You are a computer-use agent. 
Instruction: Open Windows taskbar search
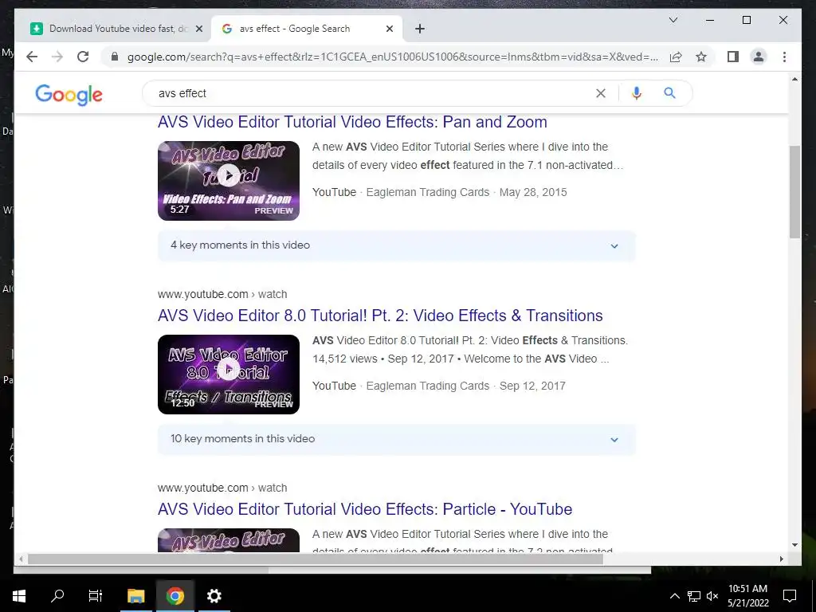[x=57, y=596]
